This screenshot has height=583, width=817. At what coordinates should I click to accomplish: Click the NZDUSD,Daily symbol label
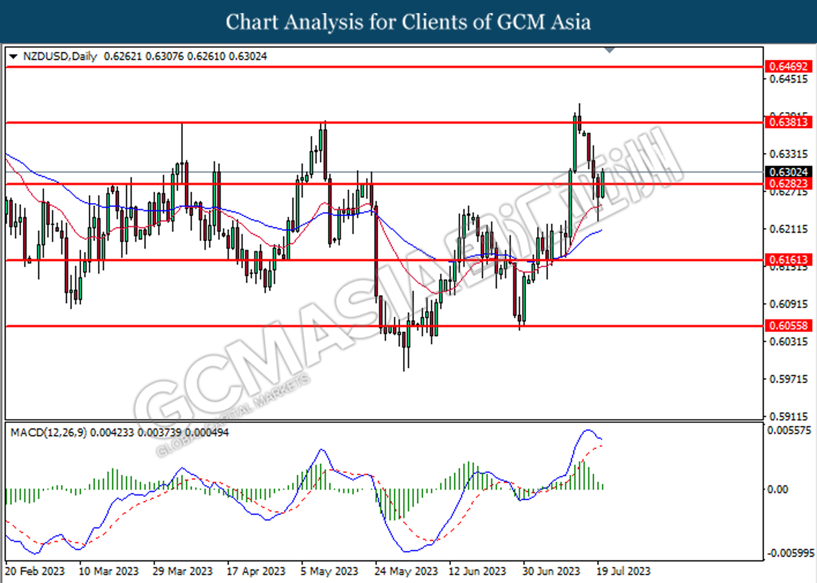60,57
